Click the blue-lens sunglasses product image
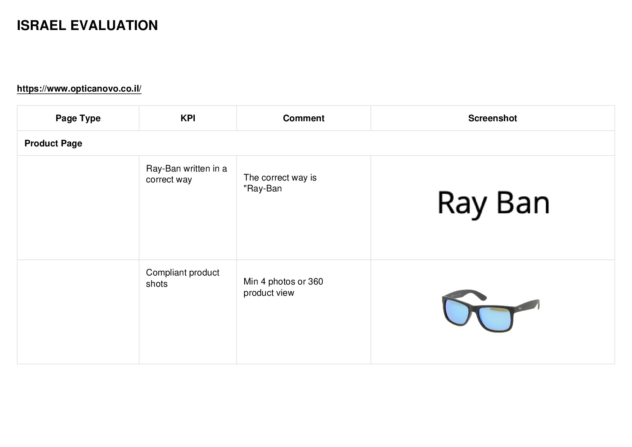The height and width of the screenshot is (447, 632). (491, 311)
